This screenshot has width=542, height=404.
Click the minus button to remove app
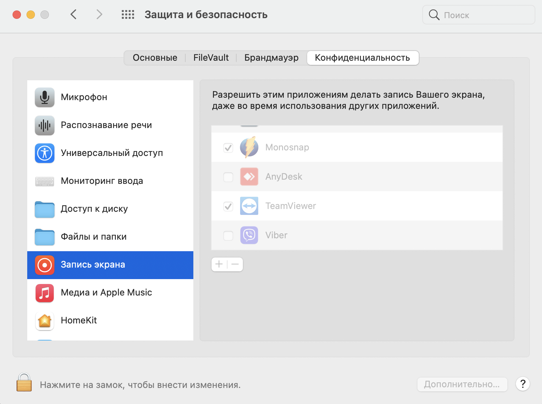tap(235, 264)
